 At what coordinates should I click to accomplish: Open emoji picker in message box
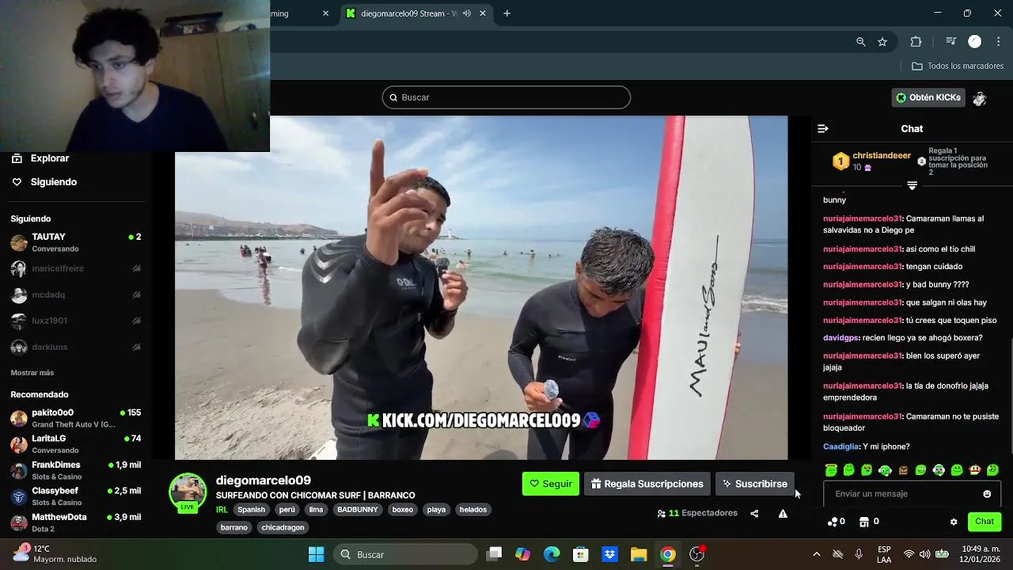[x=987, y=494]
